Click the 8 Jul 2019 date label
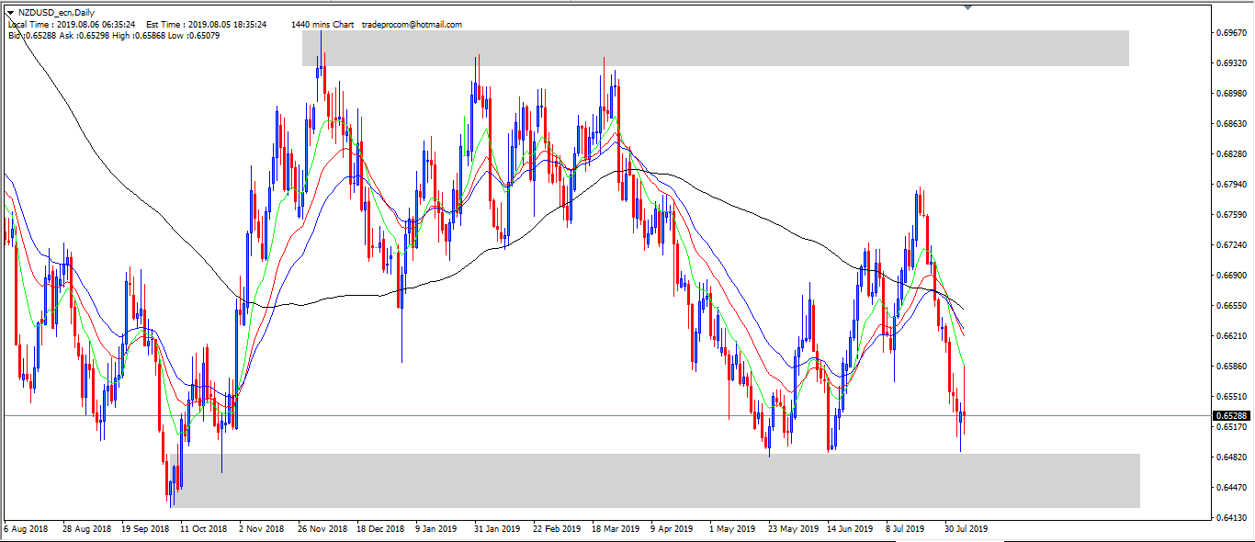The width and height of the screenshot is (1255, 542). coord(907,529)
